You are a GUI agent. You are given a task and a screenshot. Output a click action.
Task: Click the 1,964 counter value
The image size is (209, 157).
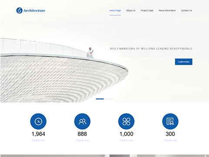(38, 134)
